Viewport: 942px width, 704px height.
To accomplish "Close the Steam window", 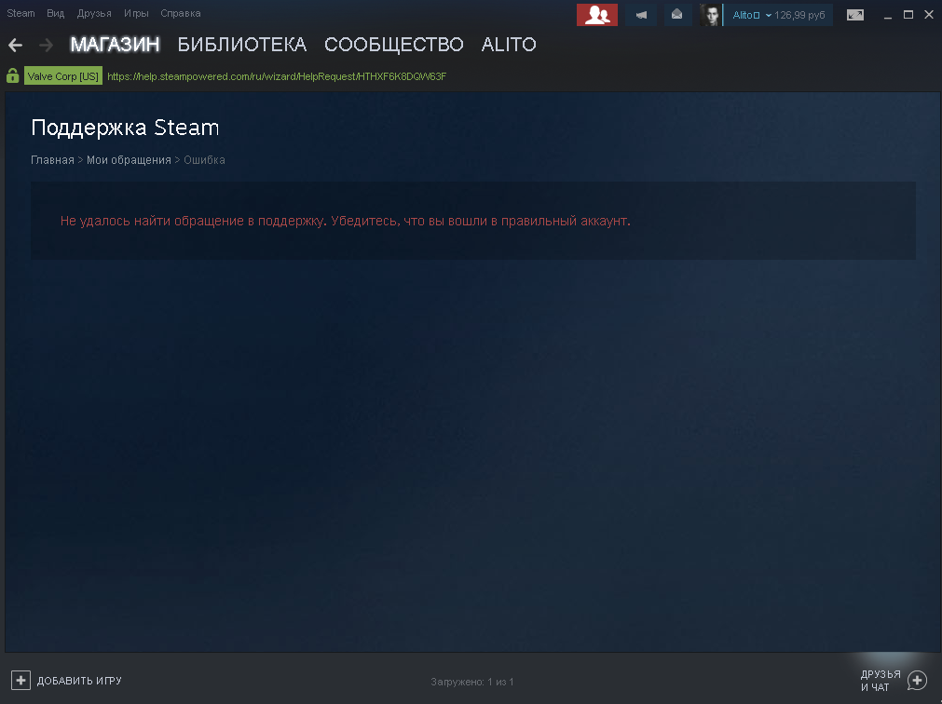I will coord(929,14).
